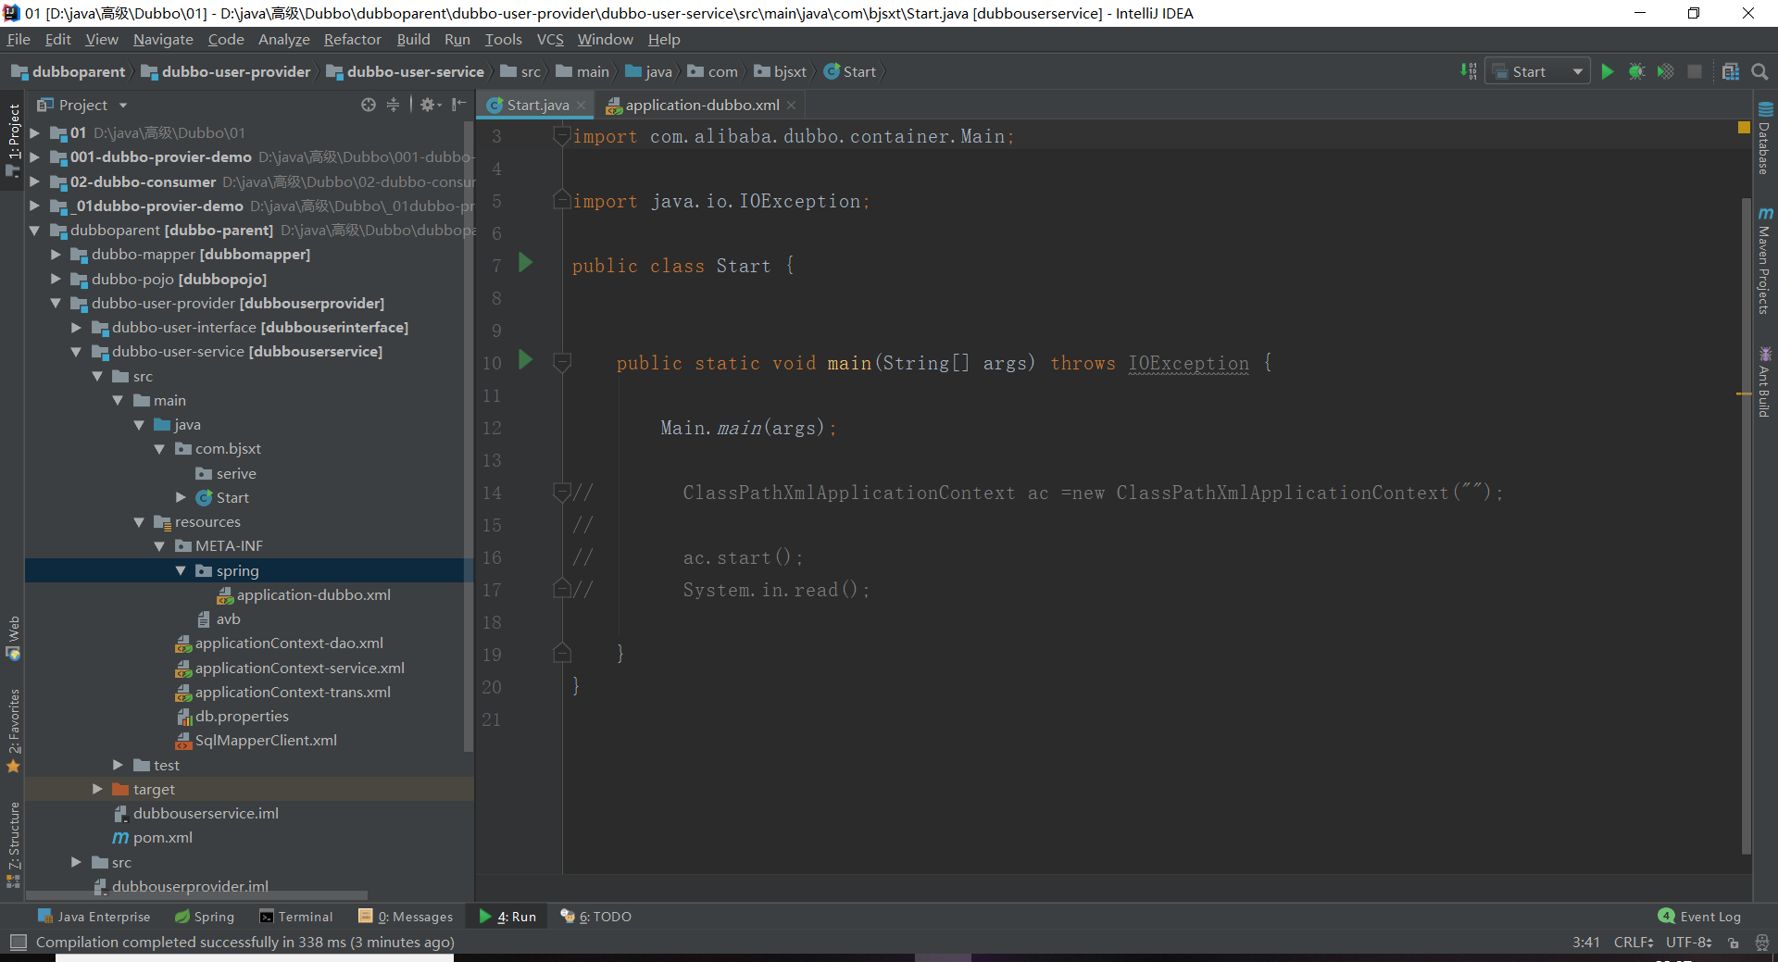Open the 0: Messages tool window

[407, 917]
